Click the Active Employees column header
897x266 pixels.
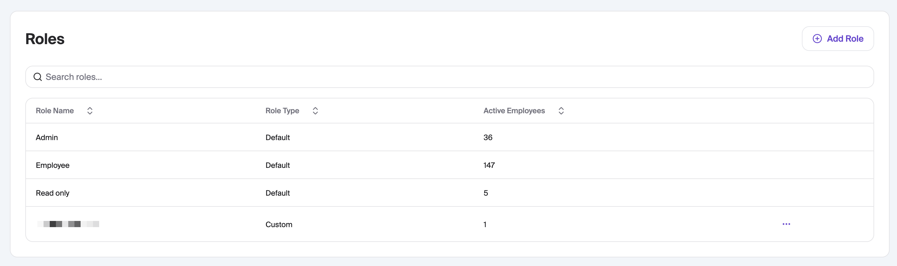(x=514, y=110)
